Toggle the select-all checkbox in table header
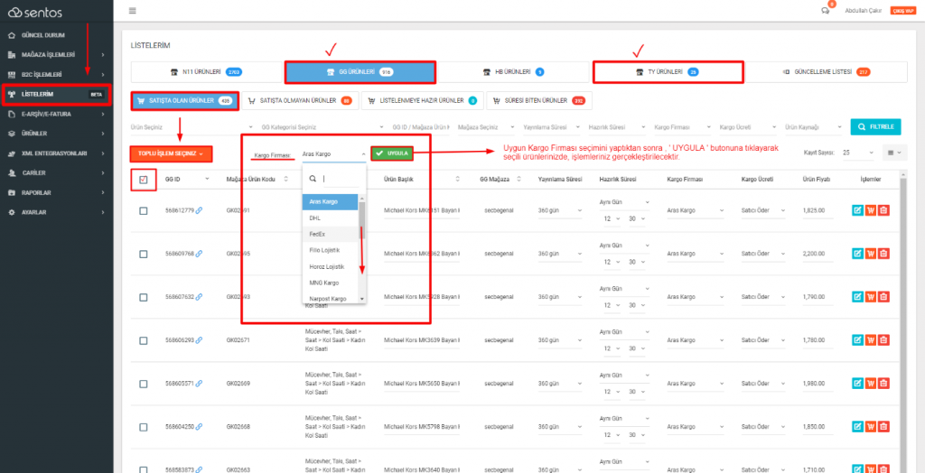 tap(144, 180)
